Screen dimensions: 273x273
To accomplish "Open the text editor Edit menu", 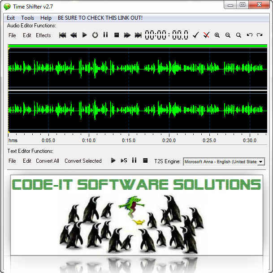I will [x=27, y=161].
